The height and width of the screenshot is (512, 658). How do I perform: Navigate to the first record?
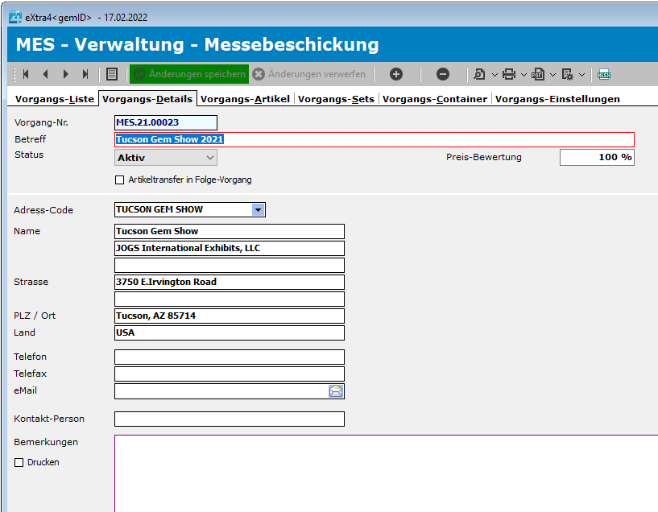(25, 73)
